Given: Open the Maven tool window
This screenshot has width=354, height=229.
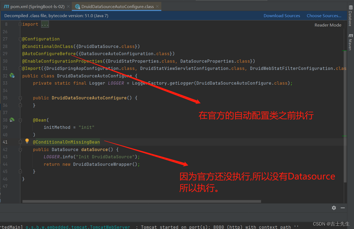Looking at the screenshot, I should [350, 42].
